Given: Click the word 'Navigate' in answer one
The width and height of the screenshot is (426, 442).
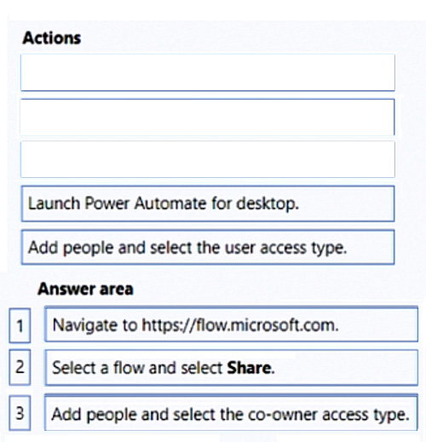Looking at the screenshot, I should click(85, 325).
